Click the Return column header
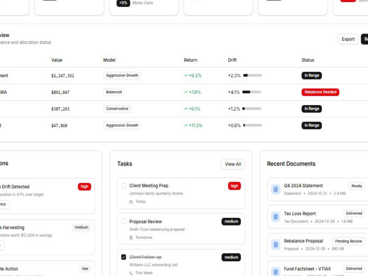 [x=191, y=60]
